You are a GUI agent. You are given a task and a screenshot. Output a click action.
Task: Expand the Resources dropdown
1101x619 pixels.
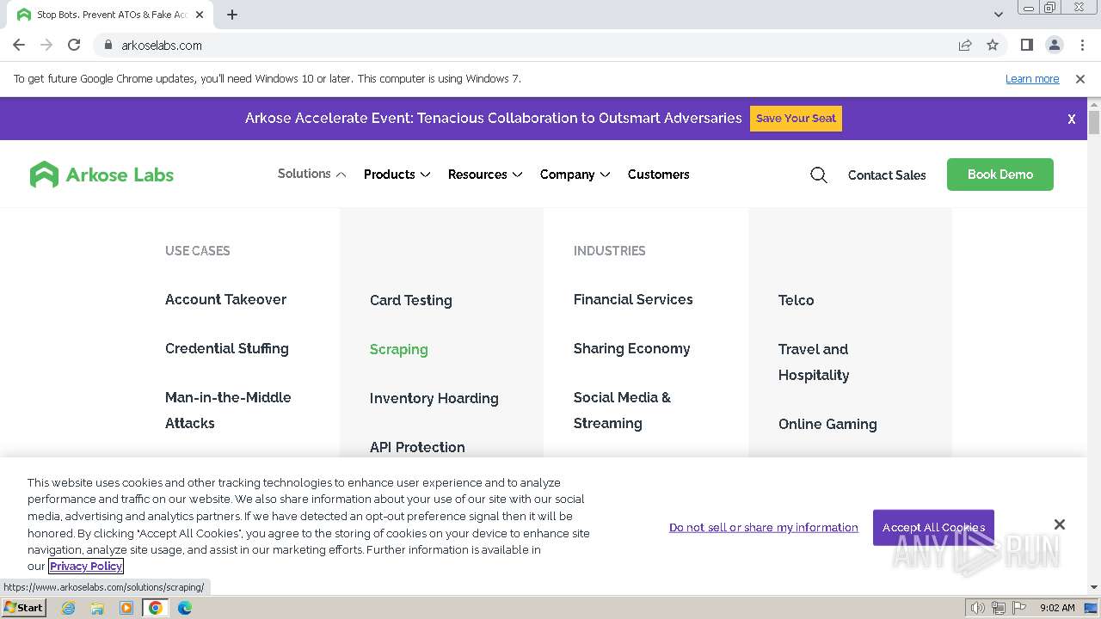[485, 175]
